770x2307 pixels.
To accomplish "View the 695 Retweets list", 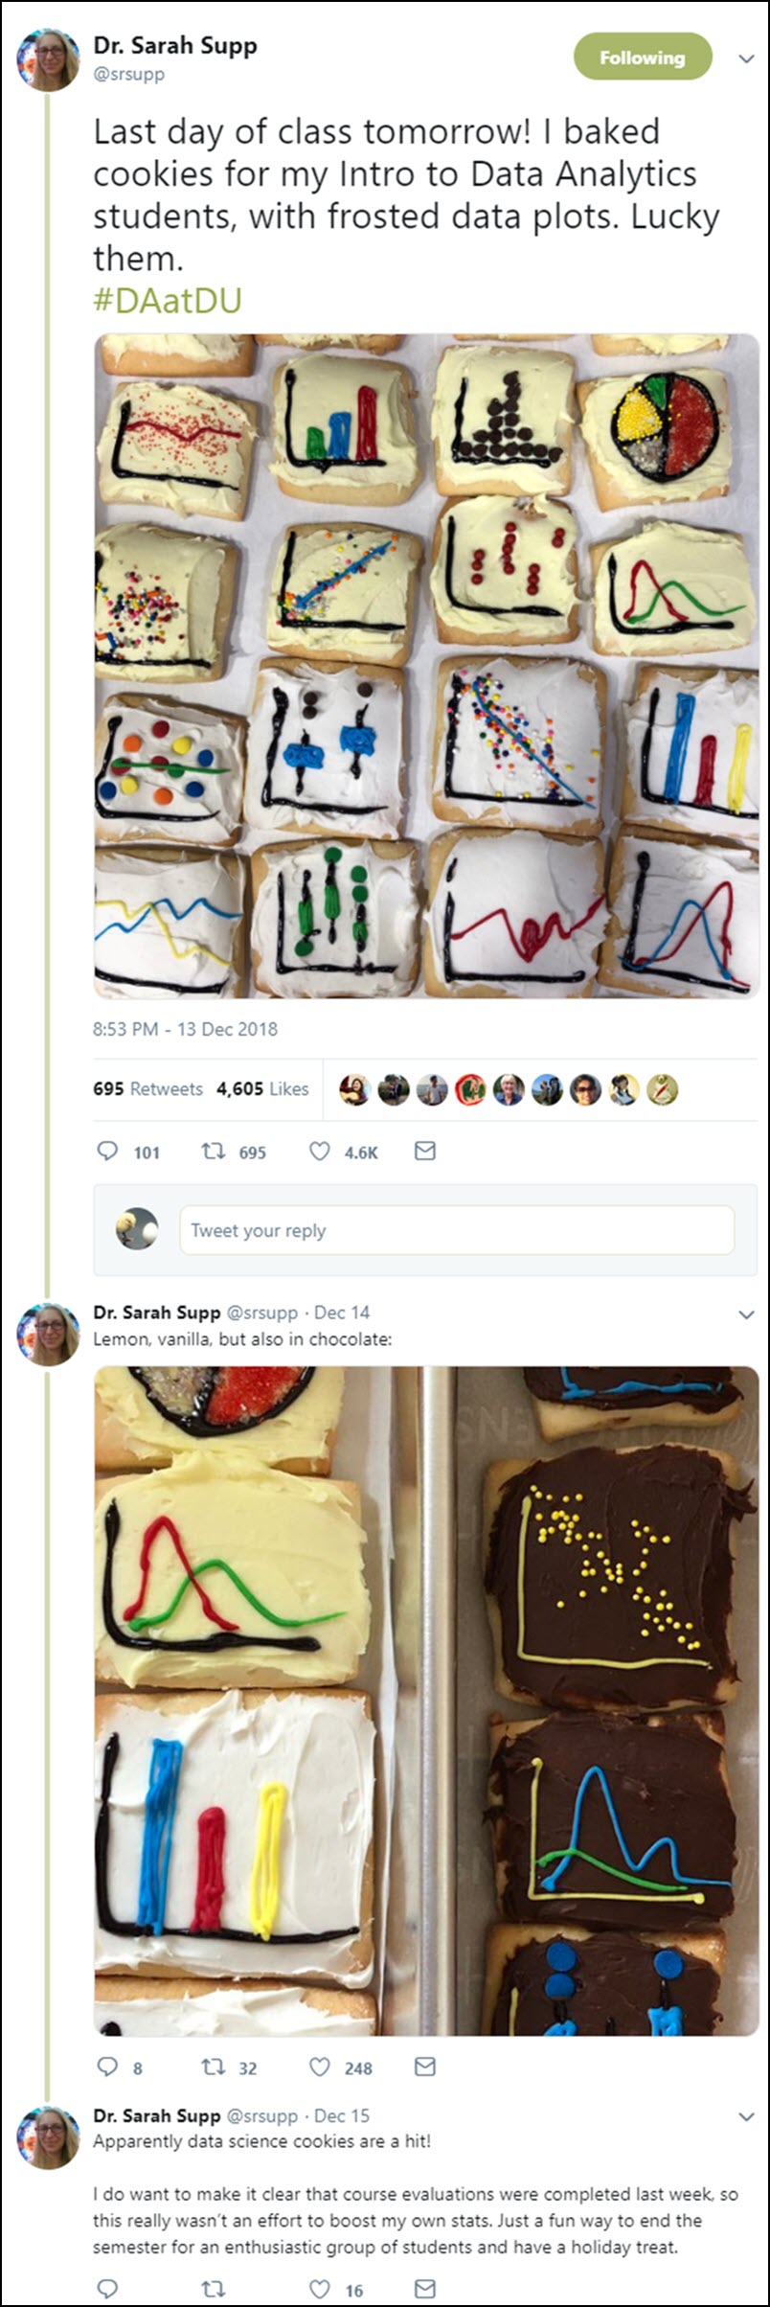I will tap(147, 1088).
